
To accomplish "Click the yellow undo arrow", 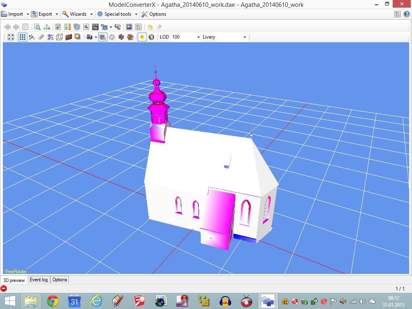I will pos(150,27).
